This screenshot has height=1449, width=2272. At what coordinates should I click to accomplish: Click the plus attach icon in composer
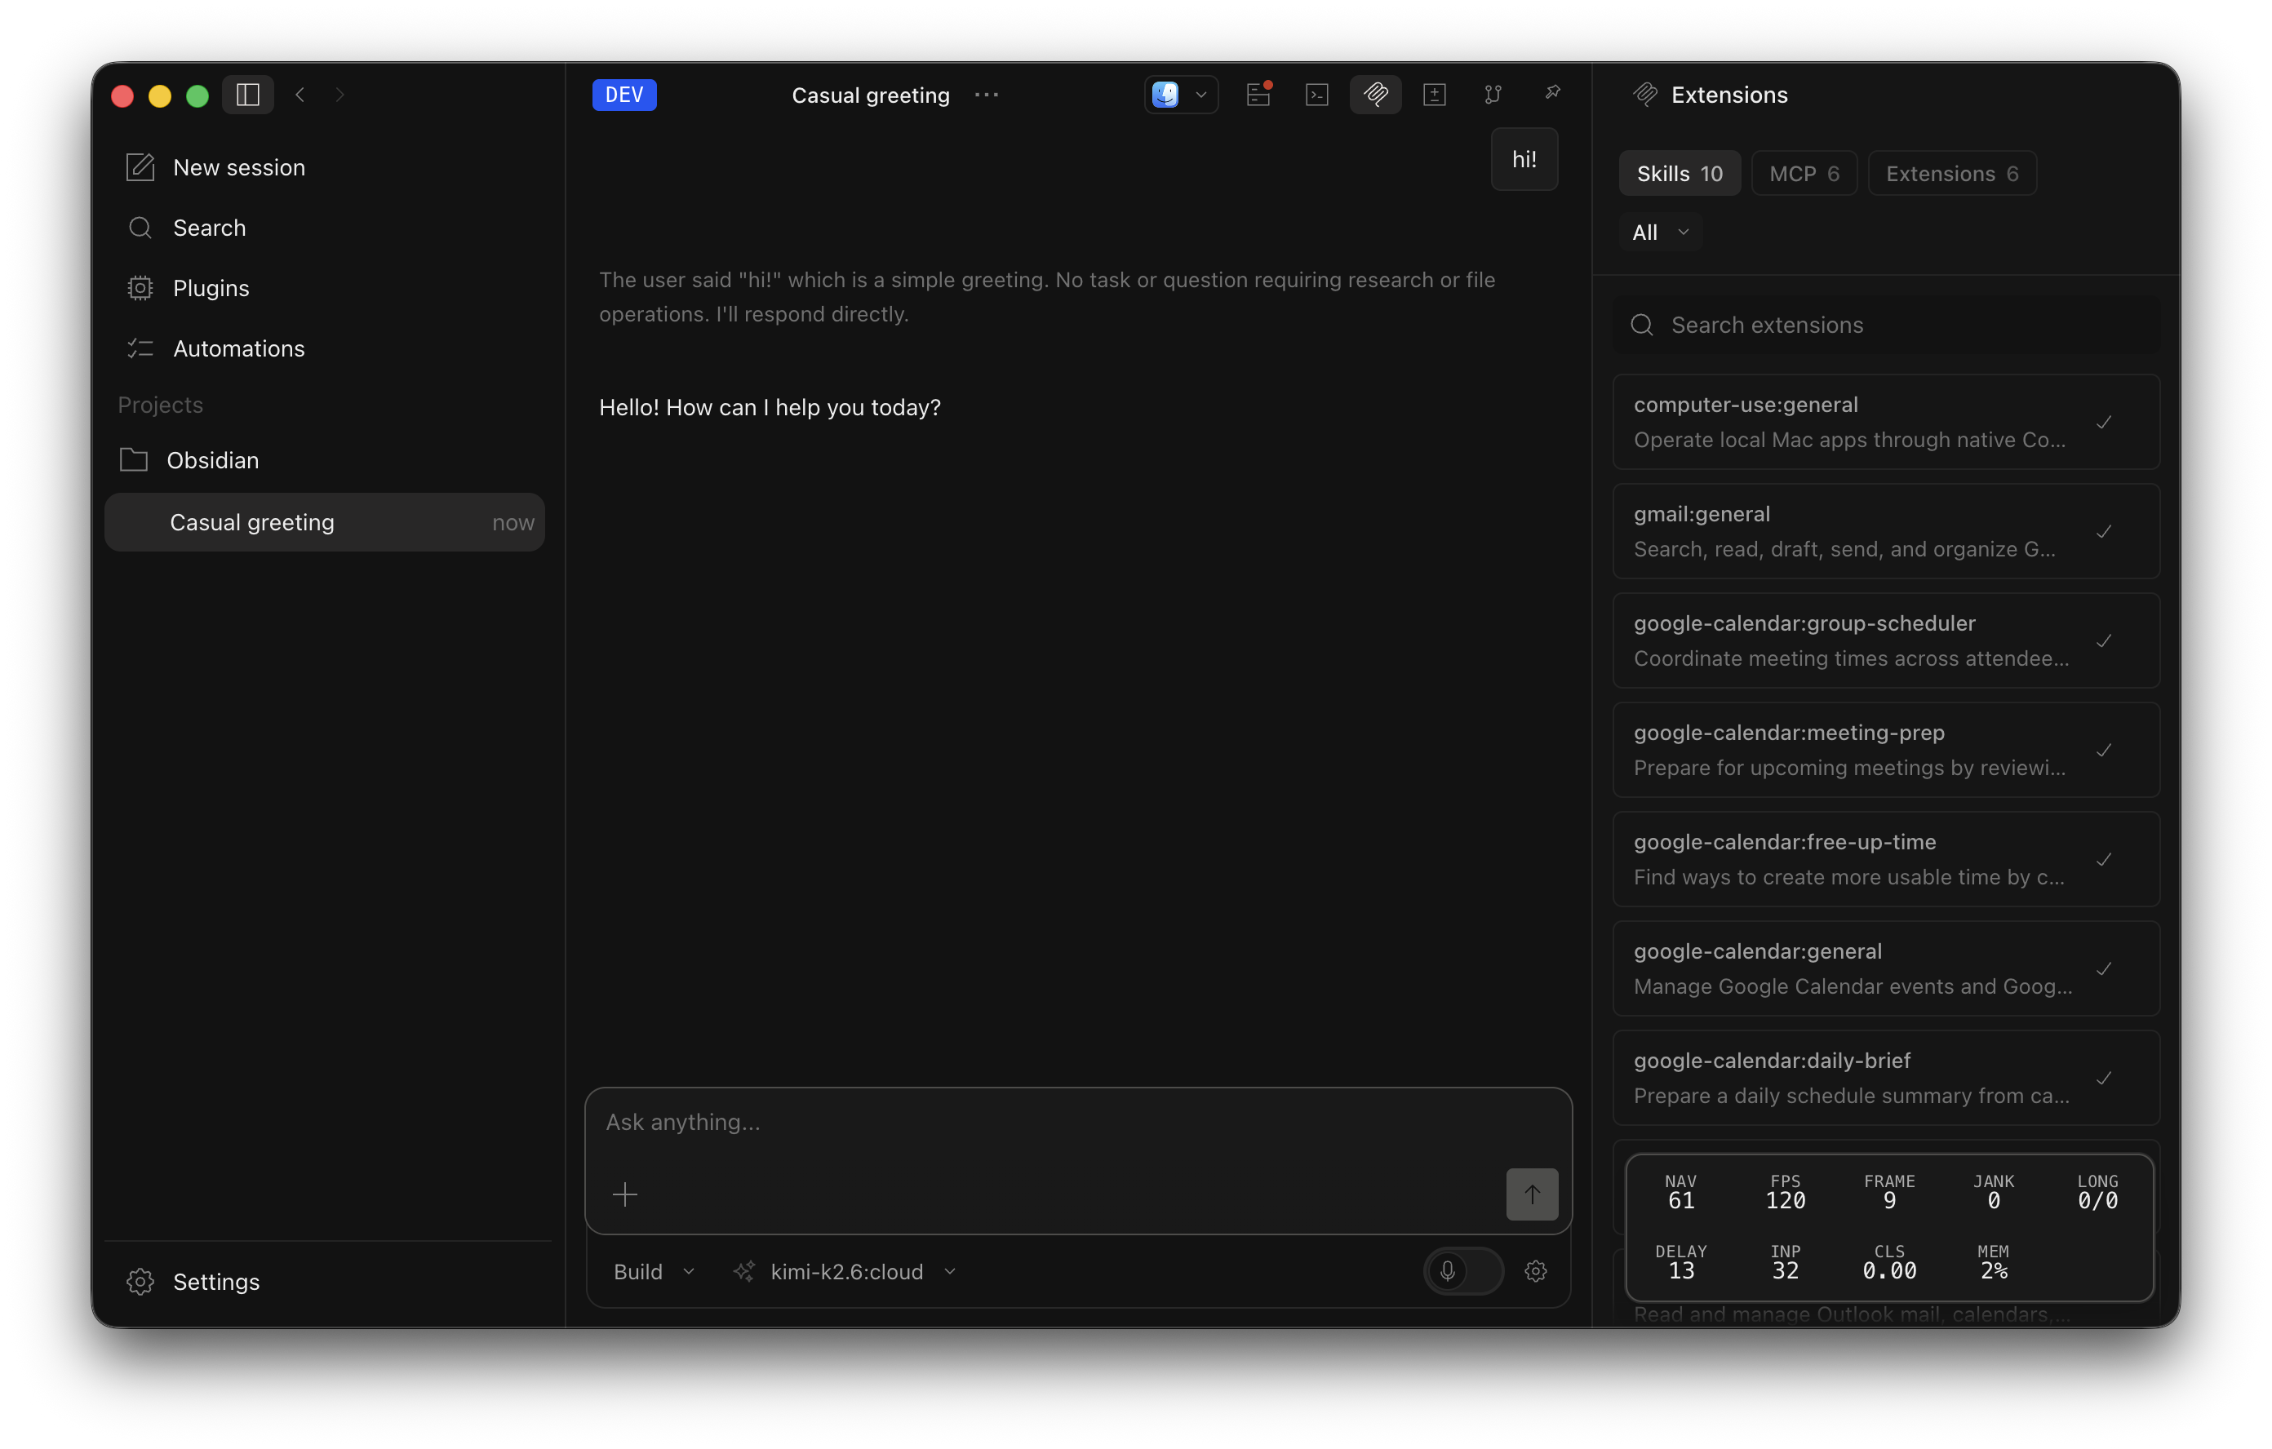pyautogui.click(x=624, y=1194)
